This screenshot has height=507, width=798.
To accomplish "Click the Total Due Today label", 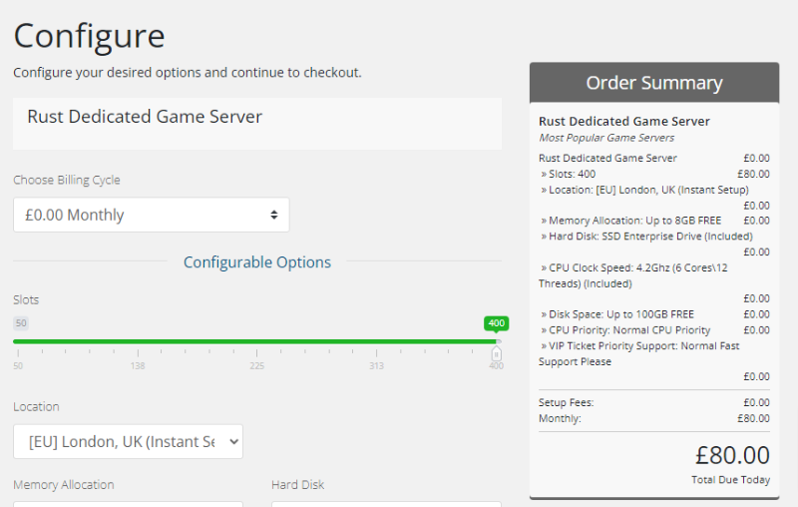I will (730, 479).
